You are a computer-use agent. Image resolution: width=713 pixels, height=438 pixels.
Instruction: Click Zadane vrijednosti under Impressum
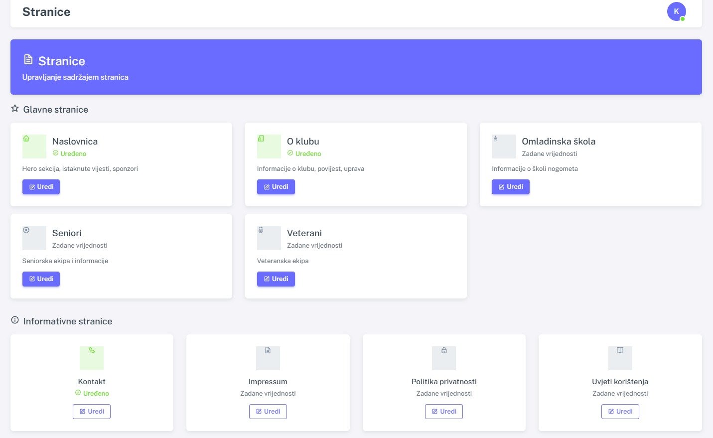point(268,394)
